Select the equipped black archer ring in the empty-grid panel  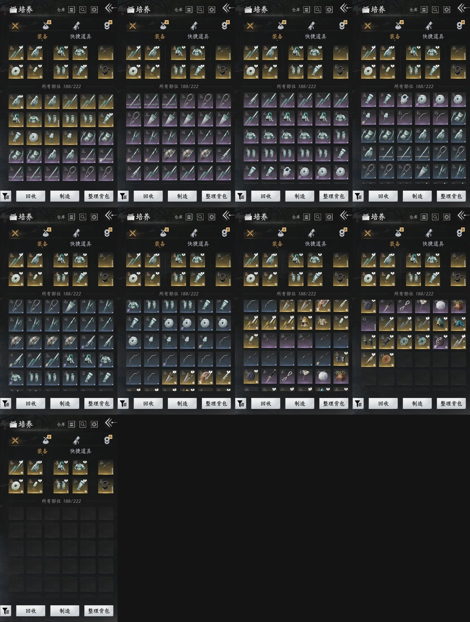pos(106,486)
